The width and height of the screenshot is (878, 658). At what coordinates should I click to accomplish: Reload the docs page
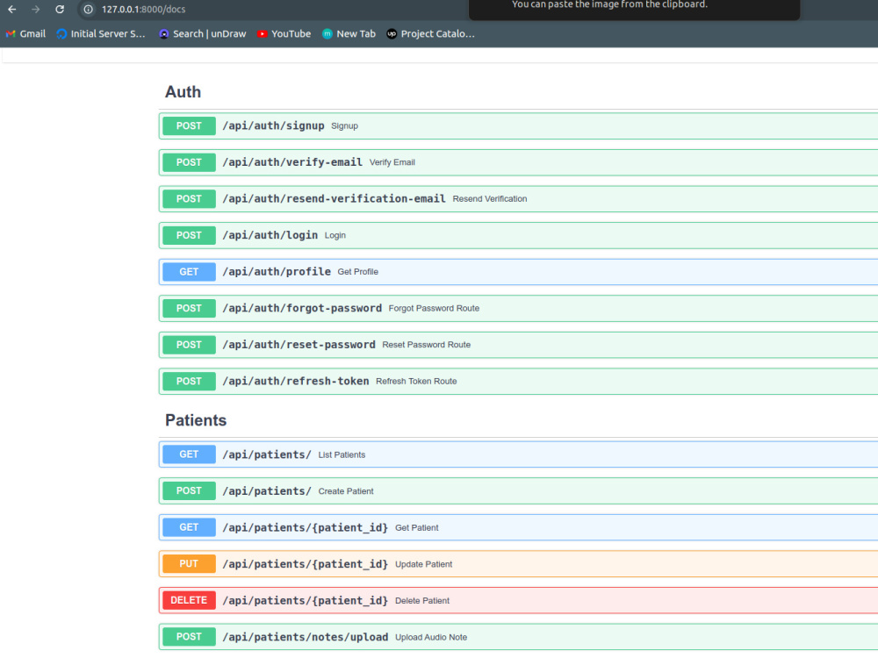point(60,9)
